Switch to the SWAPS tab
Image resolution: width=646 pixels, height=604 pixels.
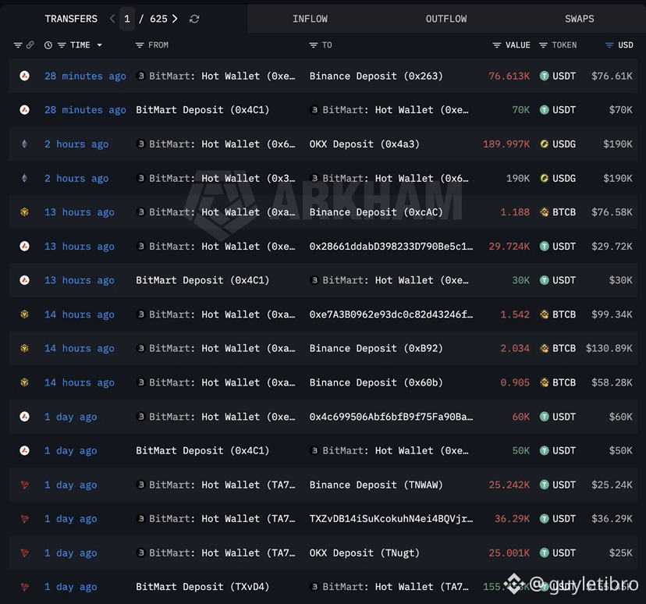[x=579, y=19]
